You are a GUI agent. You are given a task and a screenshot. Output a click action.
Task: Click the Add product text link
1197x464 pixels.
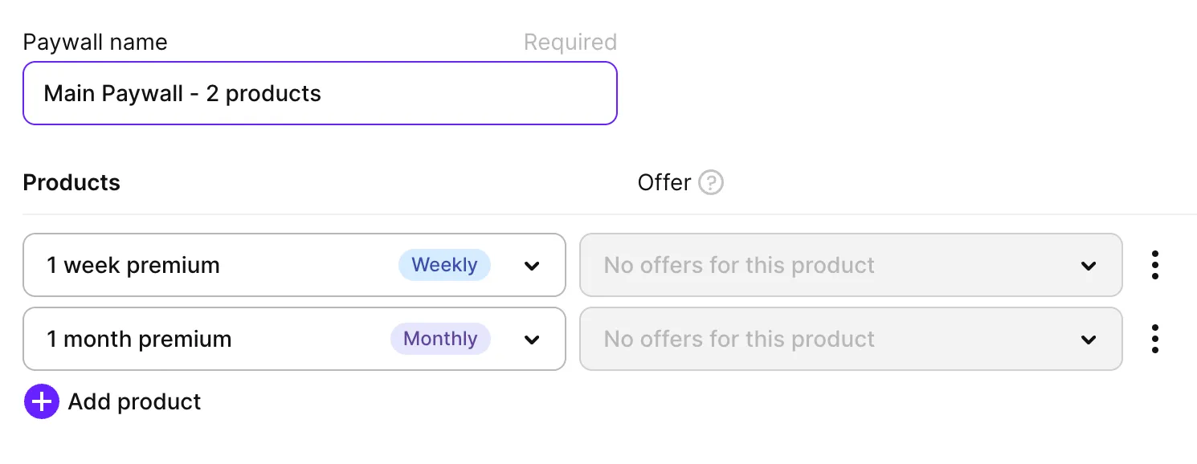pyautogui.click(x=134, y=401)
